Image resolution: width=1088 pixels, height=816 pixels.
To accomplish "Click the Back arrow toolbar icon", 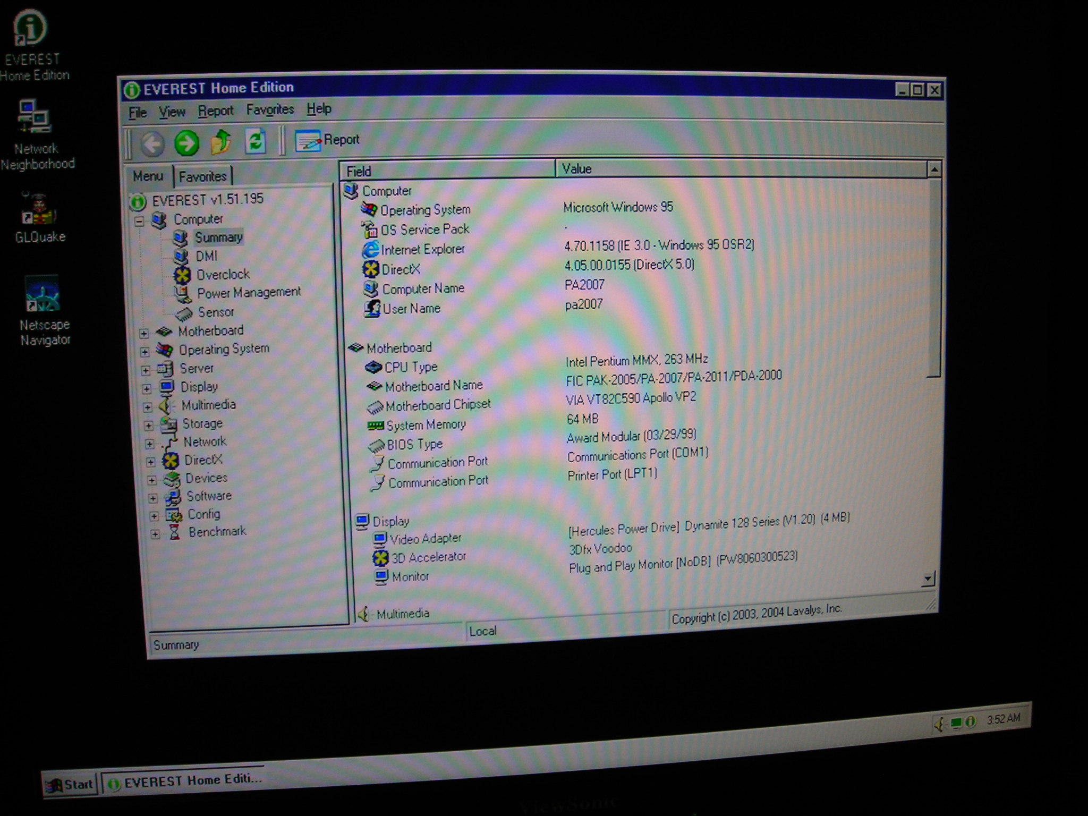I will click(x=152, y=144).
